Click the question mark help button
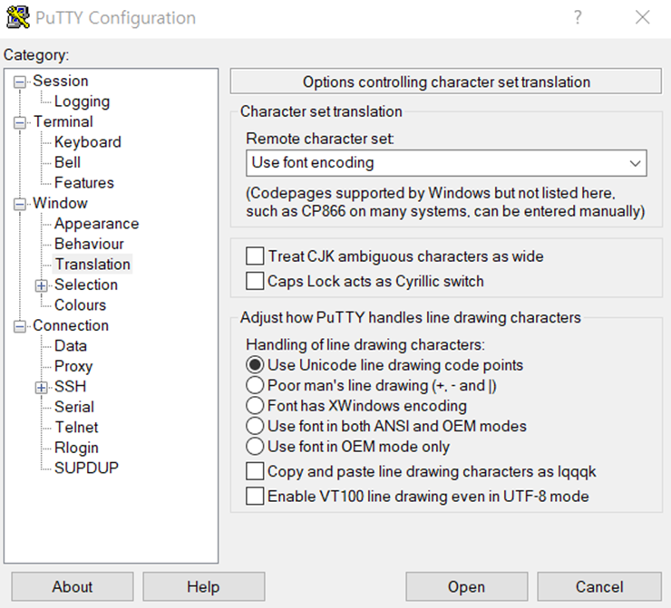Viewport: 671px width, 608px height. pyautogui.click(x=578, y=17)
